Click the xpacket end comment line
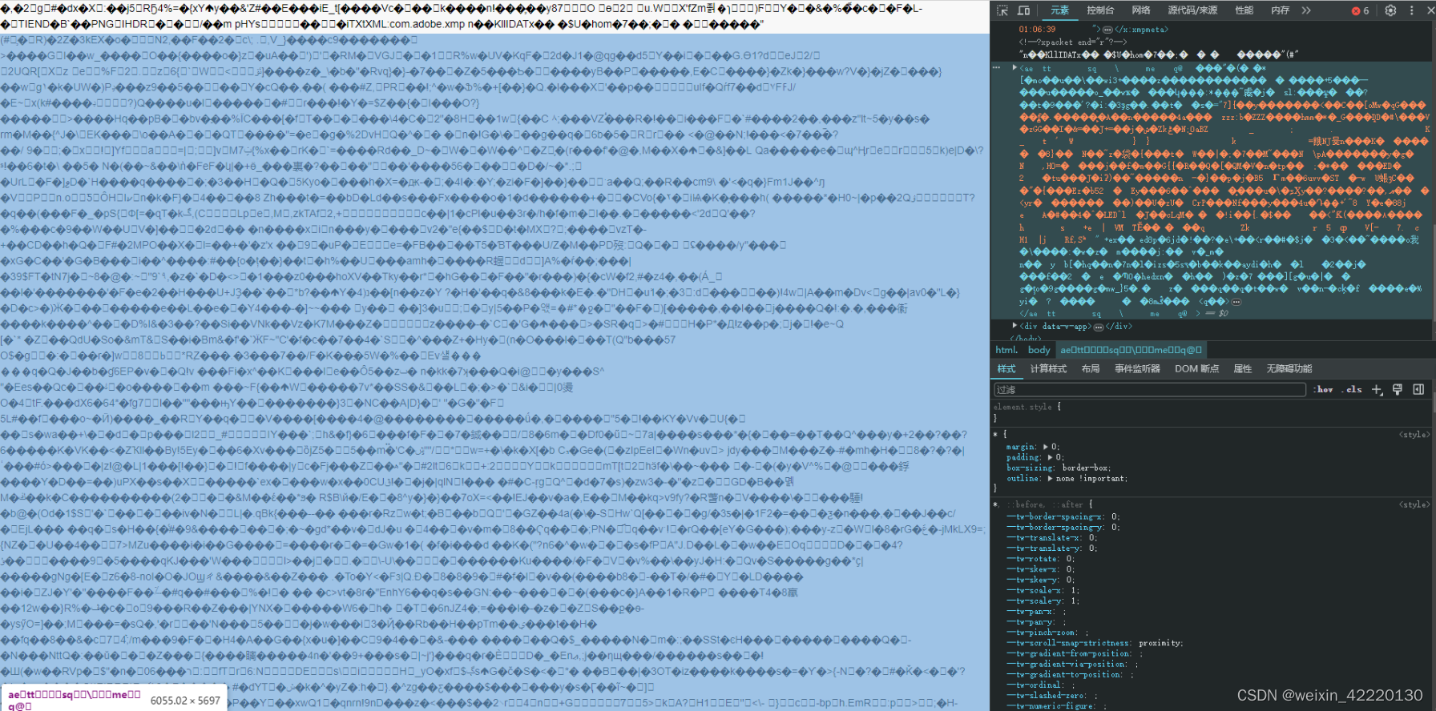This screenshot has height=711, width=1436. tap(1072, 42)
